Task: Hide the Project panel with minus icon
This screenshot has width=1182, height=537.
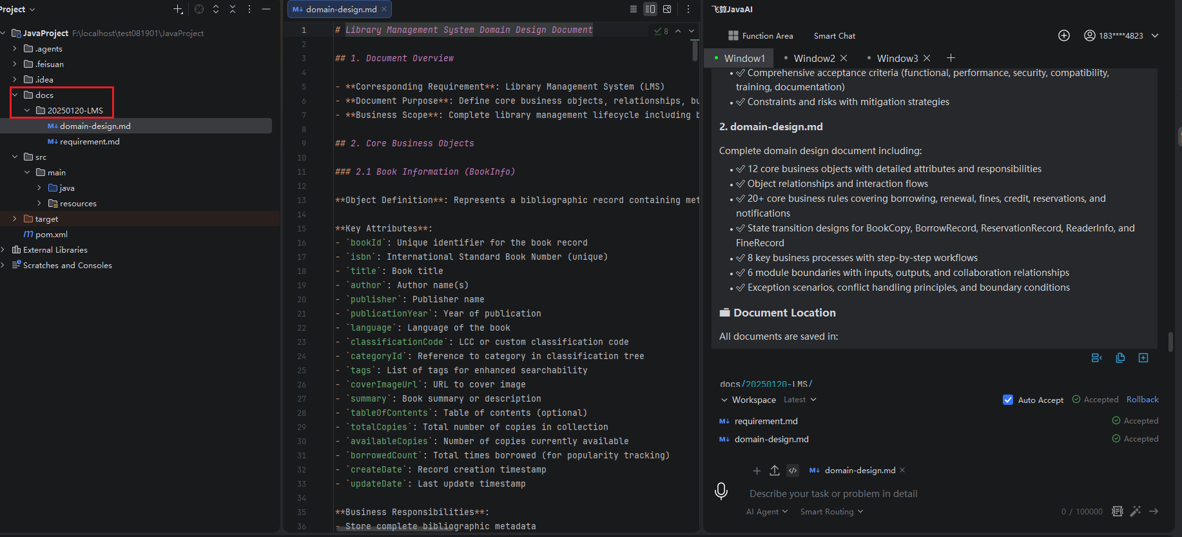Action: pyautogui.click(x=266, y=9)
